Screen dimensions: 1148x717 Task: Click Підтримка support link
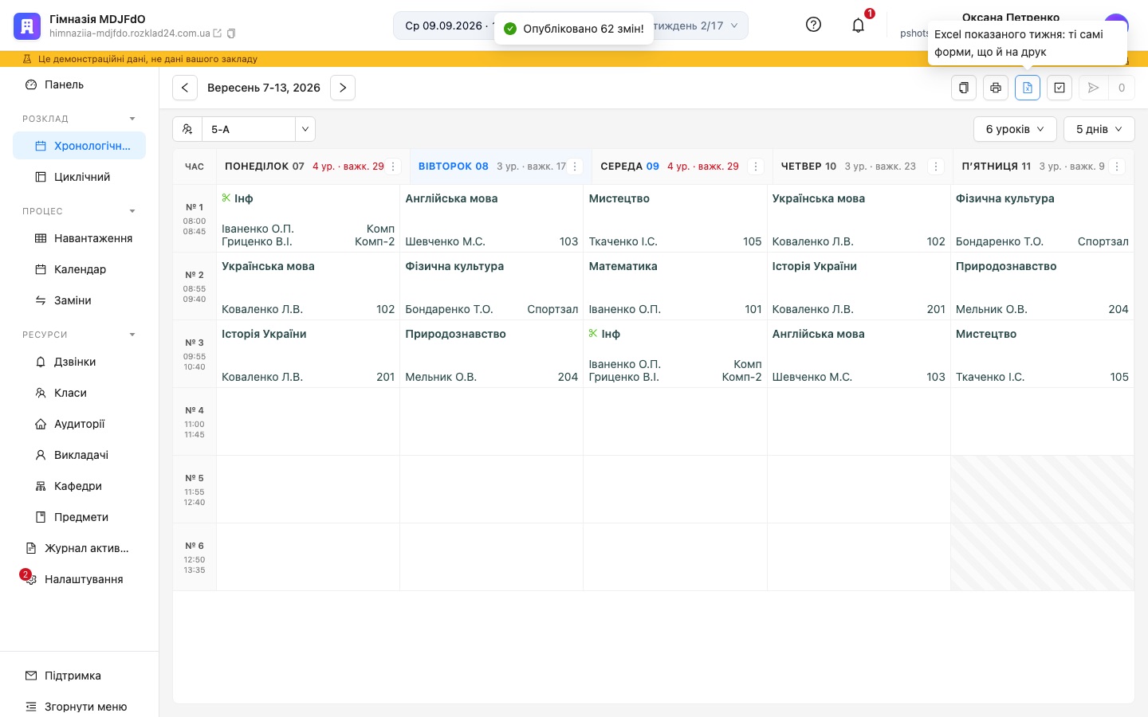point(79,676)
